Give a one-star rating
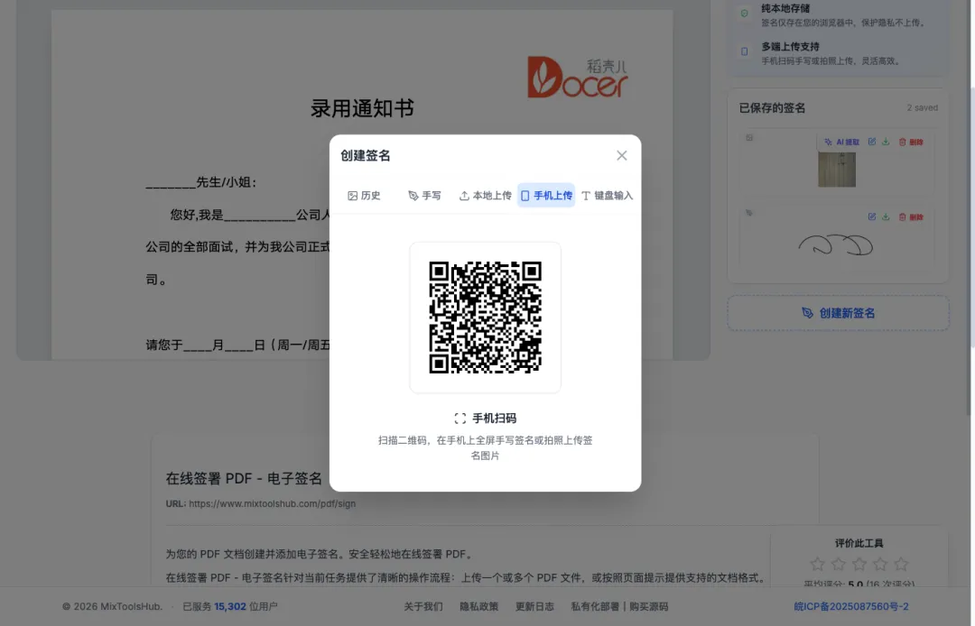 pyautogui.click(x=817, y=564)
